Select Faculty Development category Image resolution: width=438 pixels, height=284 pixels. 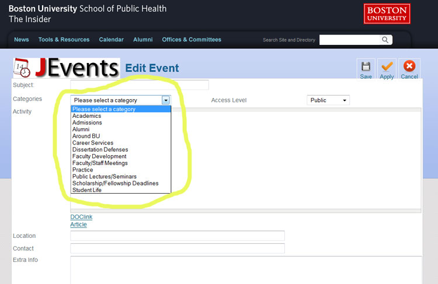click(x=121, y=156)
